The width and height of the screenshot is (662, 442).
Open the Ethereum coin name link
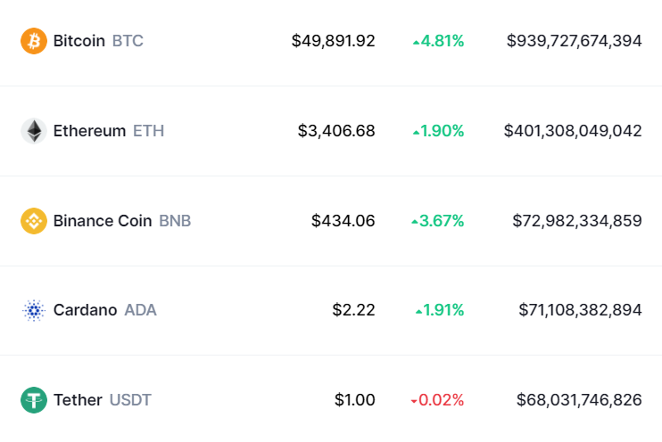pos(89,131)
